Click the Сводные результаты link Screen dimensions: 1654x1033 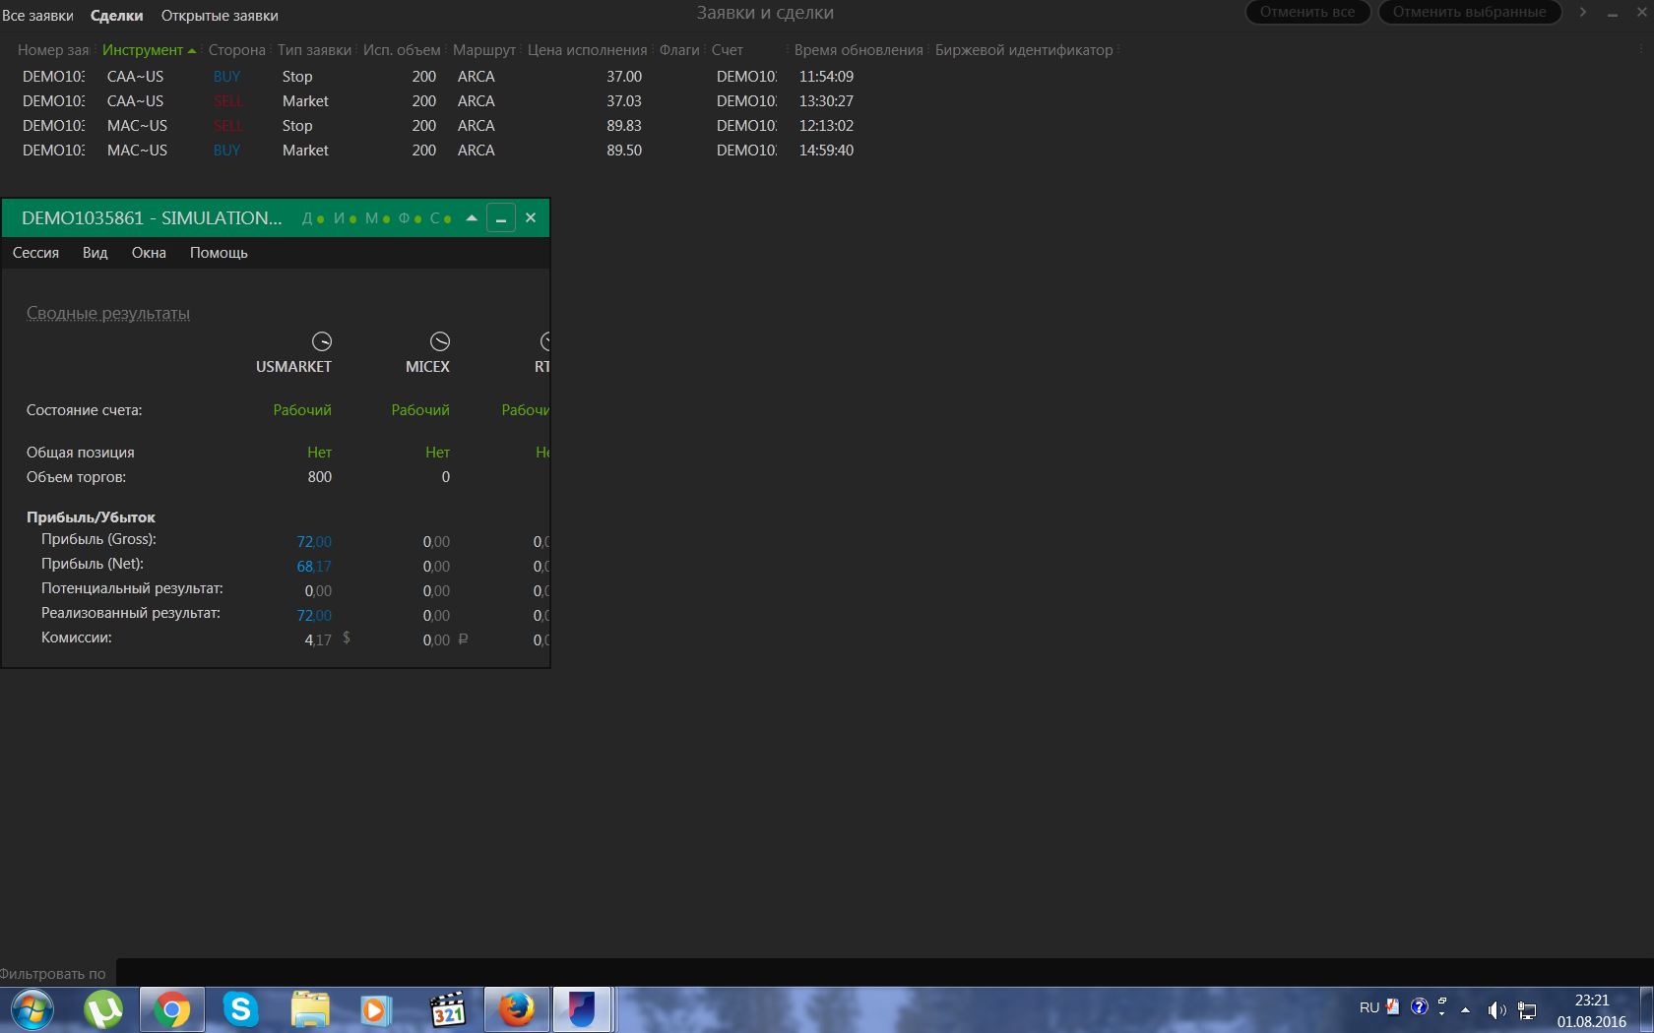pyautogui.click(x=108, y=313)
